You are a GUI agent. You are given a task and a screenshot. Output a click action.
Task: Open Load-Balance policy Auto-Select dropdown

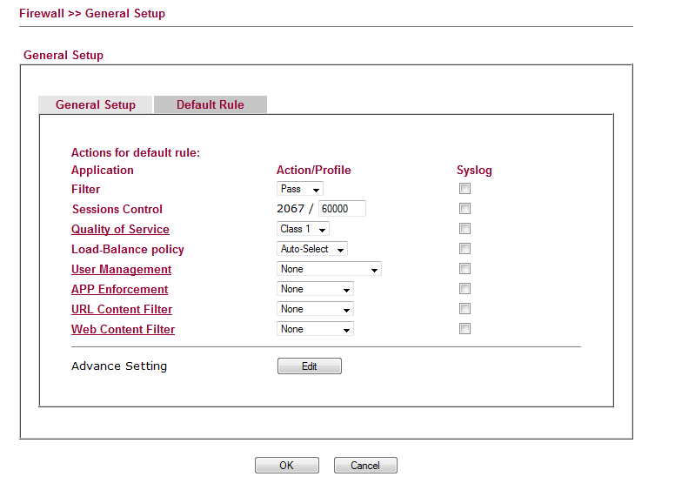312,249
